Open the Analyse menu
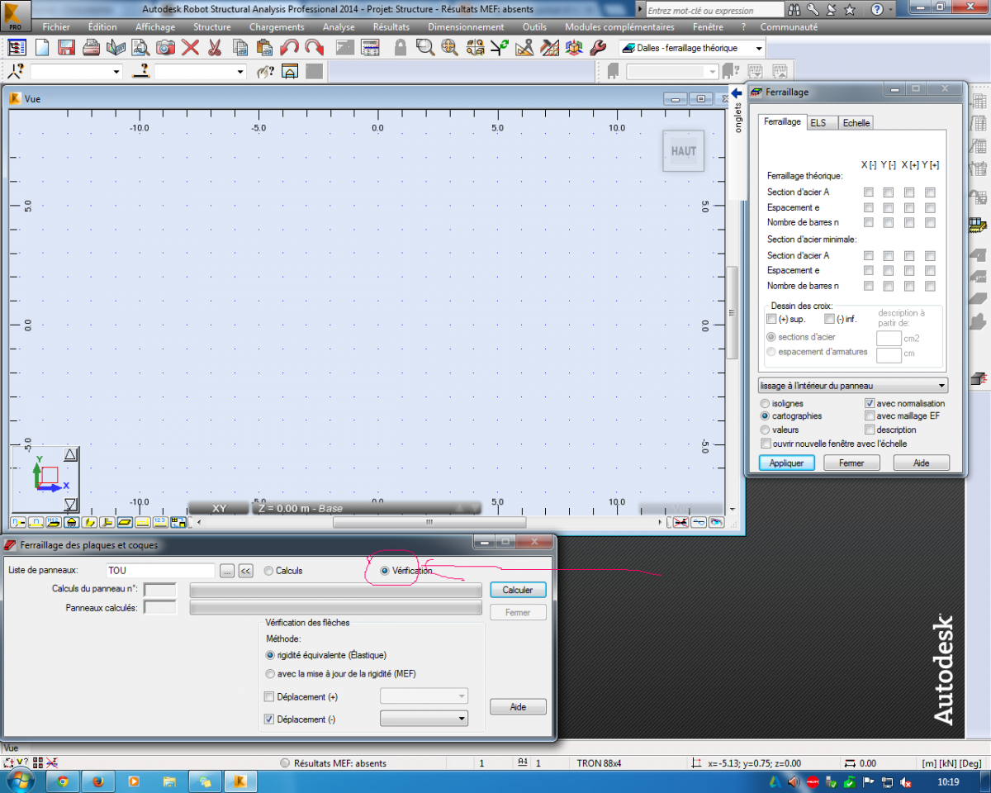The height and width of the screenshot is (793, 991). pos(339,27)
